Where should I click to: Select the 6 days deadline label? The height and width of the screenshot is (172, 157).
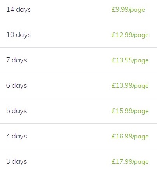(16, 86)
